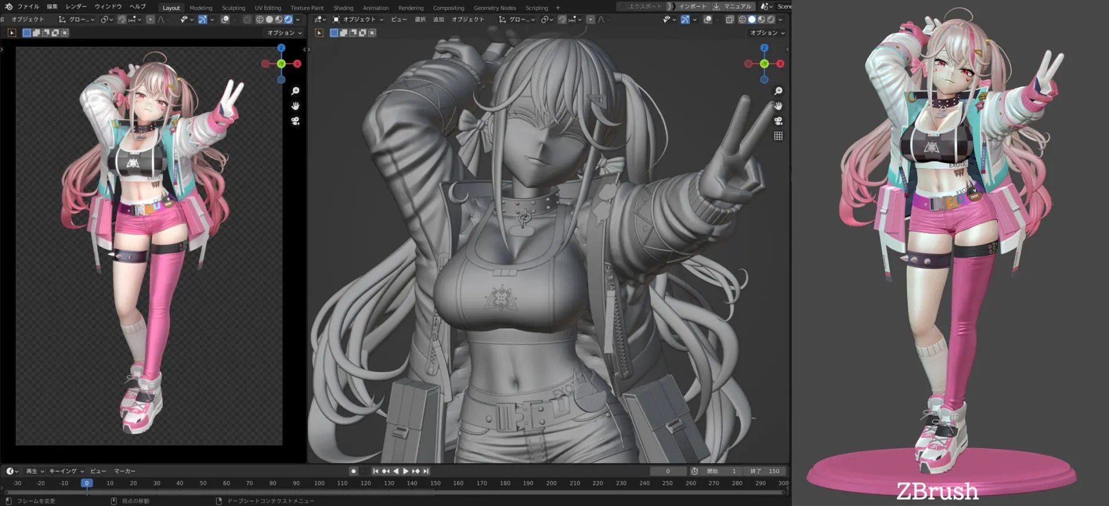
Task: Switch to the Scripting workspace tab
Action: pos(537,8)
